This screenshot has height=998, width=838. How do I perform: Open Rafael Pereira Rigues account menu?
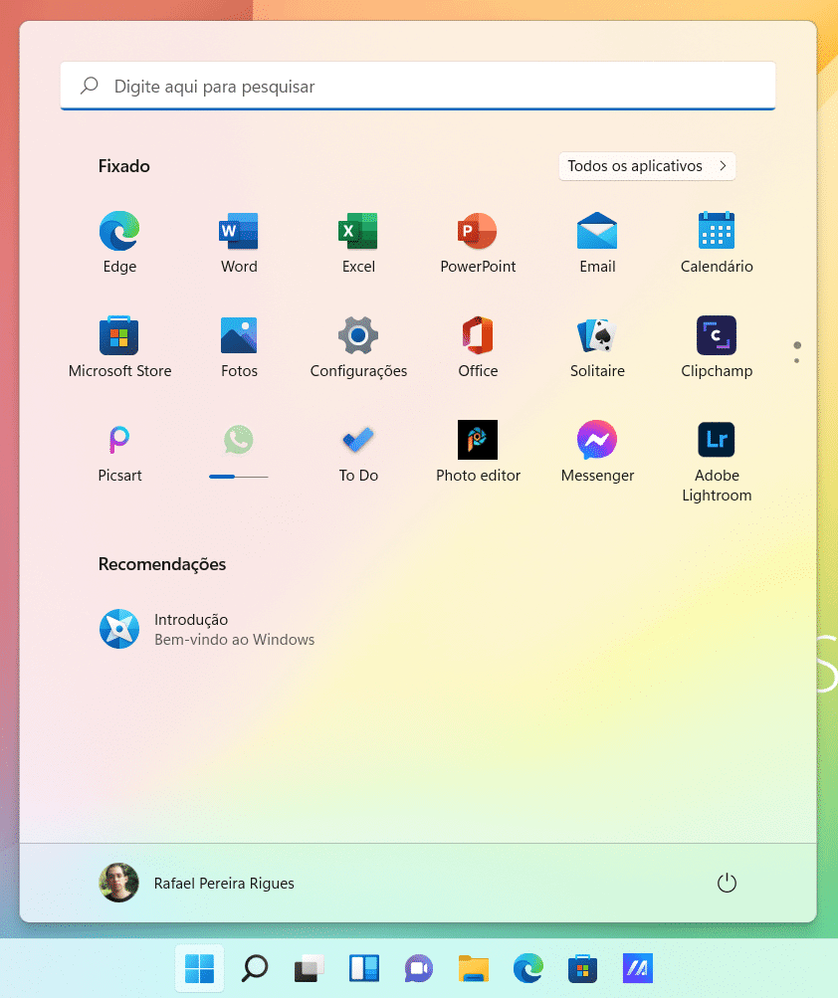(197, 883)
